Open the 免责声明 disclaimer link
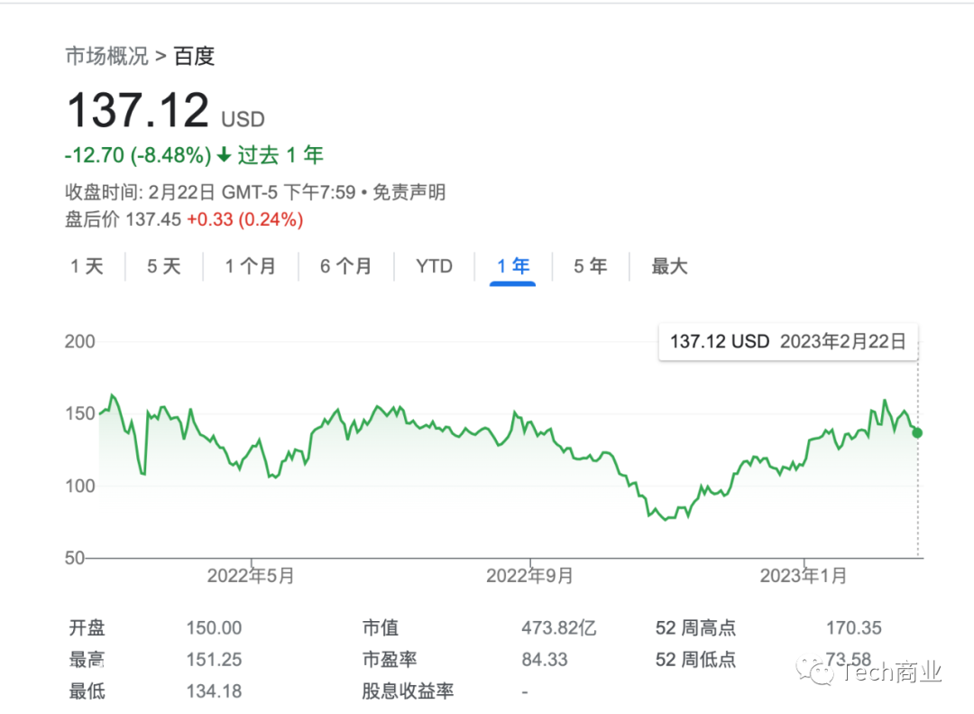The width and height of the screenshot is (974, 714). coord(409,192)
